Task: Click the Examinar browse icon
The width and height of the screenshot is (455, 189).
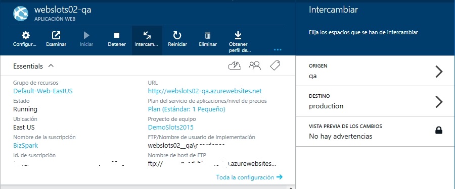Action: click(x=56, y=36)
